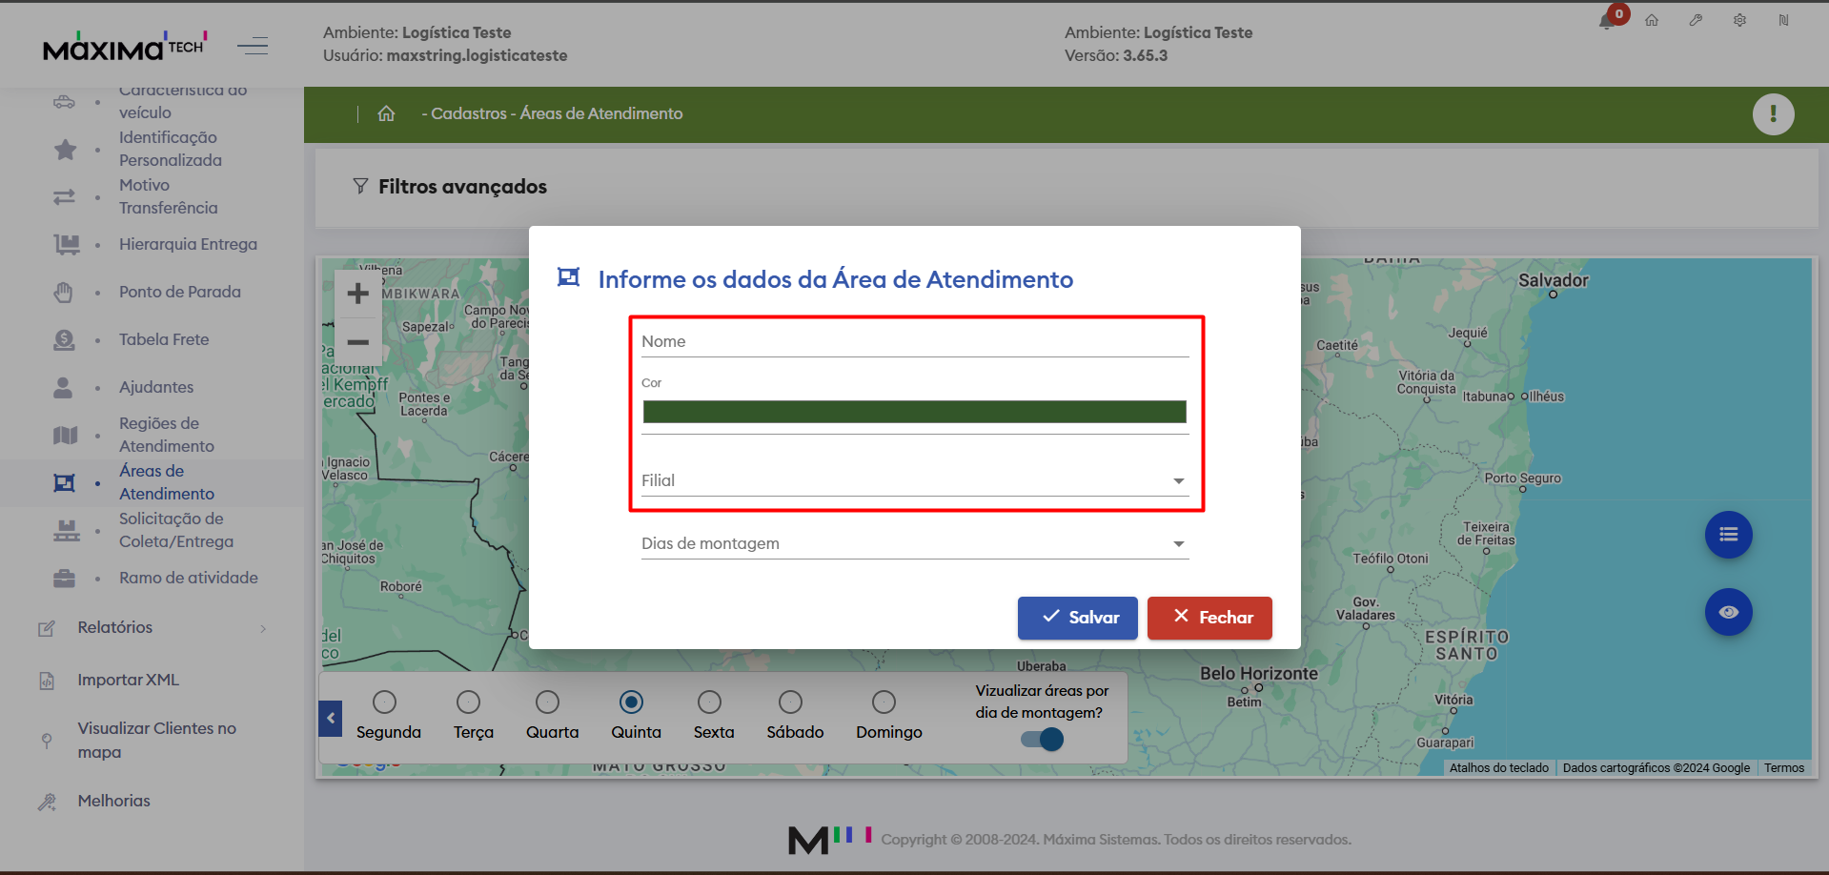Open Melhorias in the sidebar
The width and height of the screenshot is (1829, 875).
(114, 801)
